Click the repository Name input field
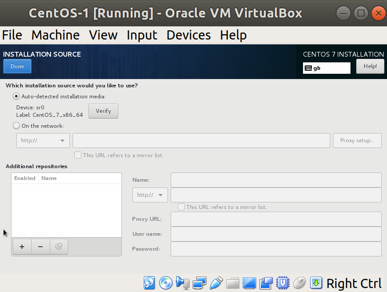 [276, 180]
